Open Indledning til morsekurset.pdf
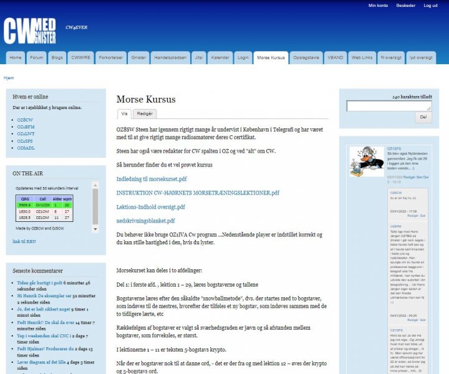449x374 pixels. (152, 179)
